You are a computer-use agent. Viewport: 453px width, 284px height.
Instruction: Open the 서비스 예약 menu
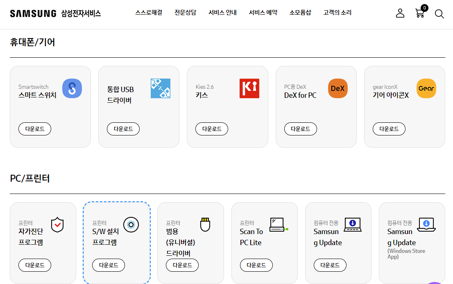pyautogui.click(x=263, y=13)
